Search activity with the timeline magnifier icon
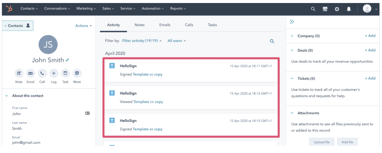 point(272,41)
